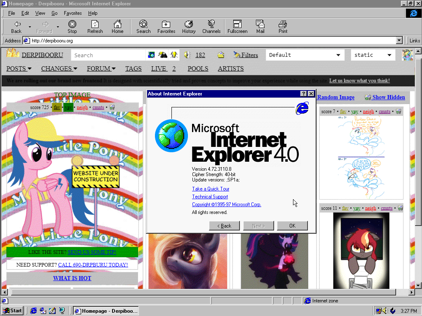Image resolution: width=422 pixels, height=316 pixels.
Task: Click the WHAT IS HOT link
Action: tap(72, 278)
